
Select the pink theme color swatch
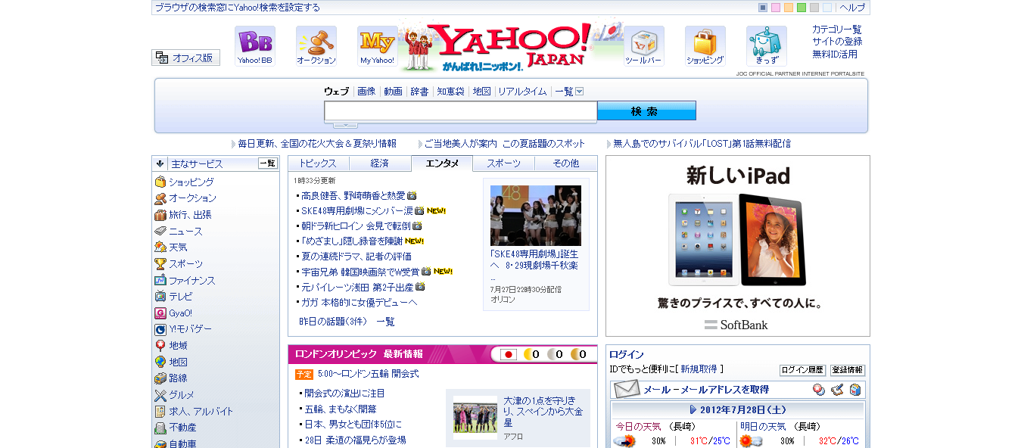coord(776,8)
